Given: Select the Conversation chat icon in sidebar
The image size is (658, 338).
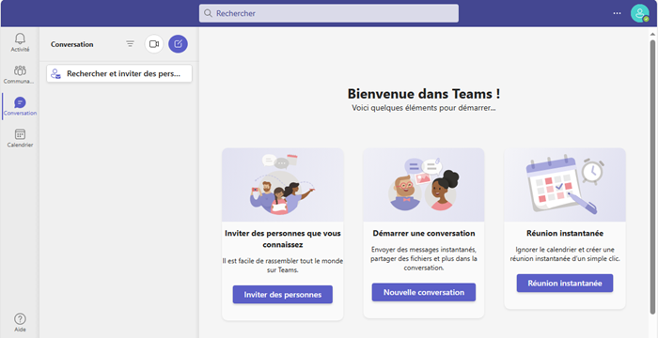Looking at the screenshot, I should coord(20,106).
